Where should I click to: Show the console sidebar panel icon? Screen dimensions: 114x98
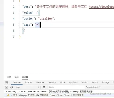pyautogui.click(x=6, y=87)
